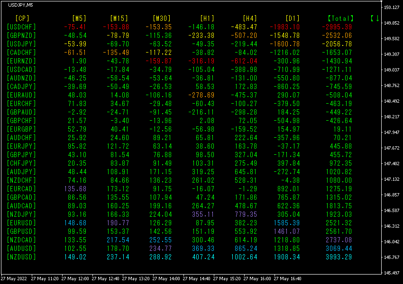Click the [M30] column header
Image resolution: width=403 pixels, height=284 pixels.
coord(162,18)
